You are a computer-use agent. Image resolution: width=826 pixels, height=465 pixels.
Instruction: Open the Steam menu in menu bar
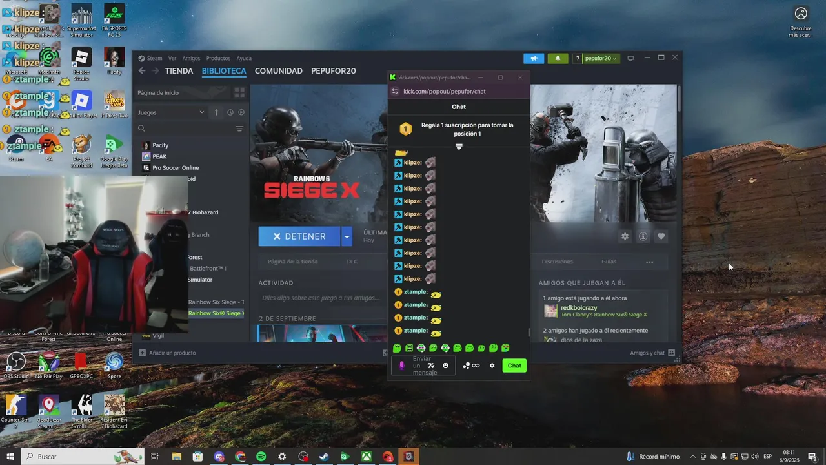155,58
